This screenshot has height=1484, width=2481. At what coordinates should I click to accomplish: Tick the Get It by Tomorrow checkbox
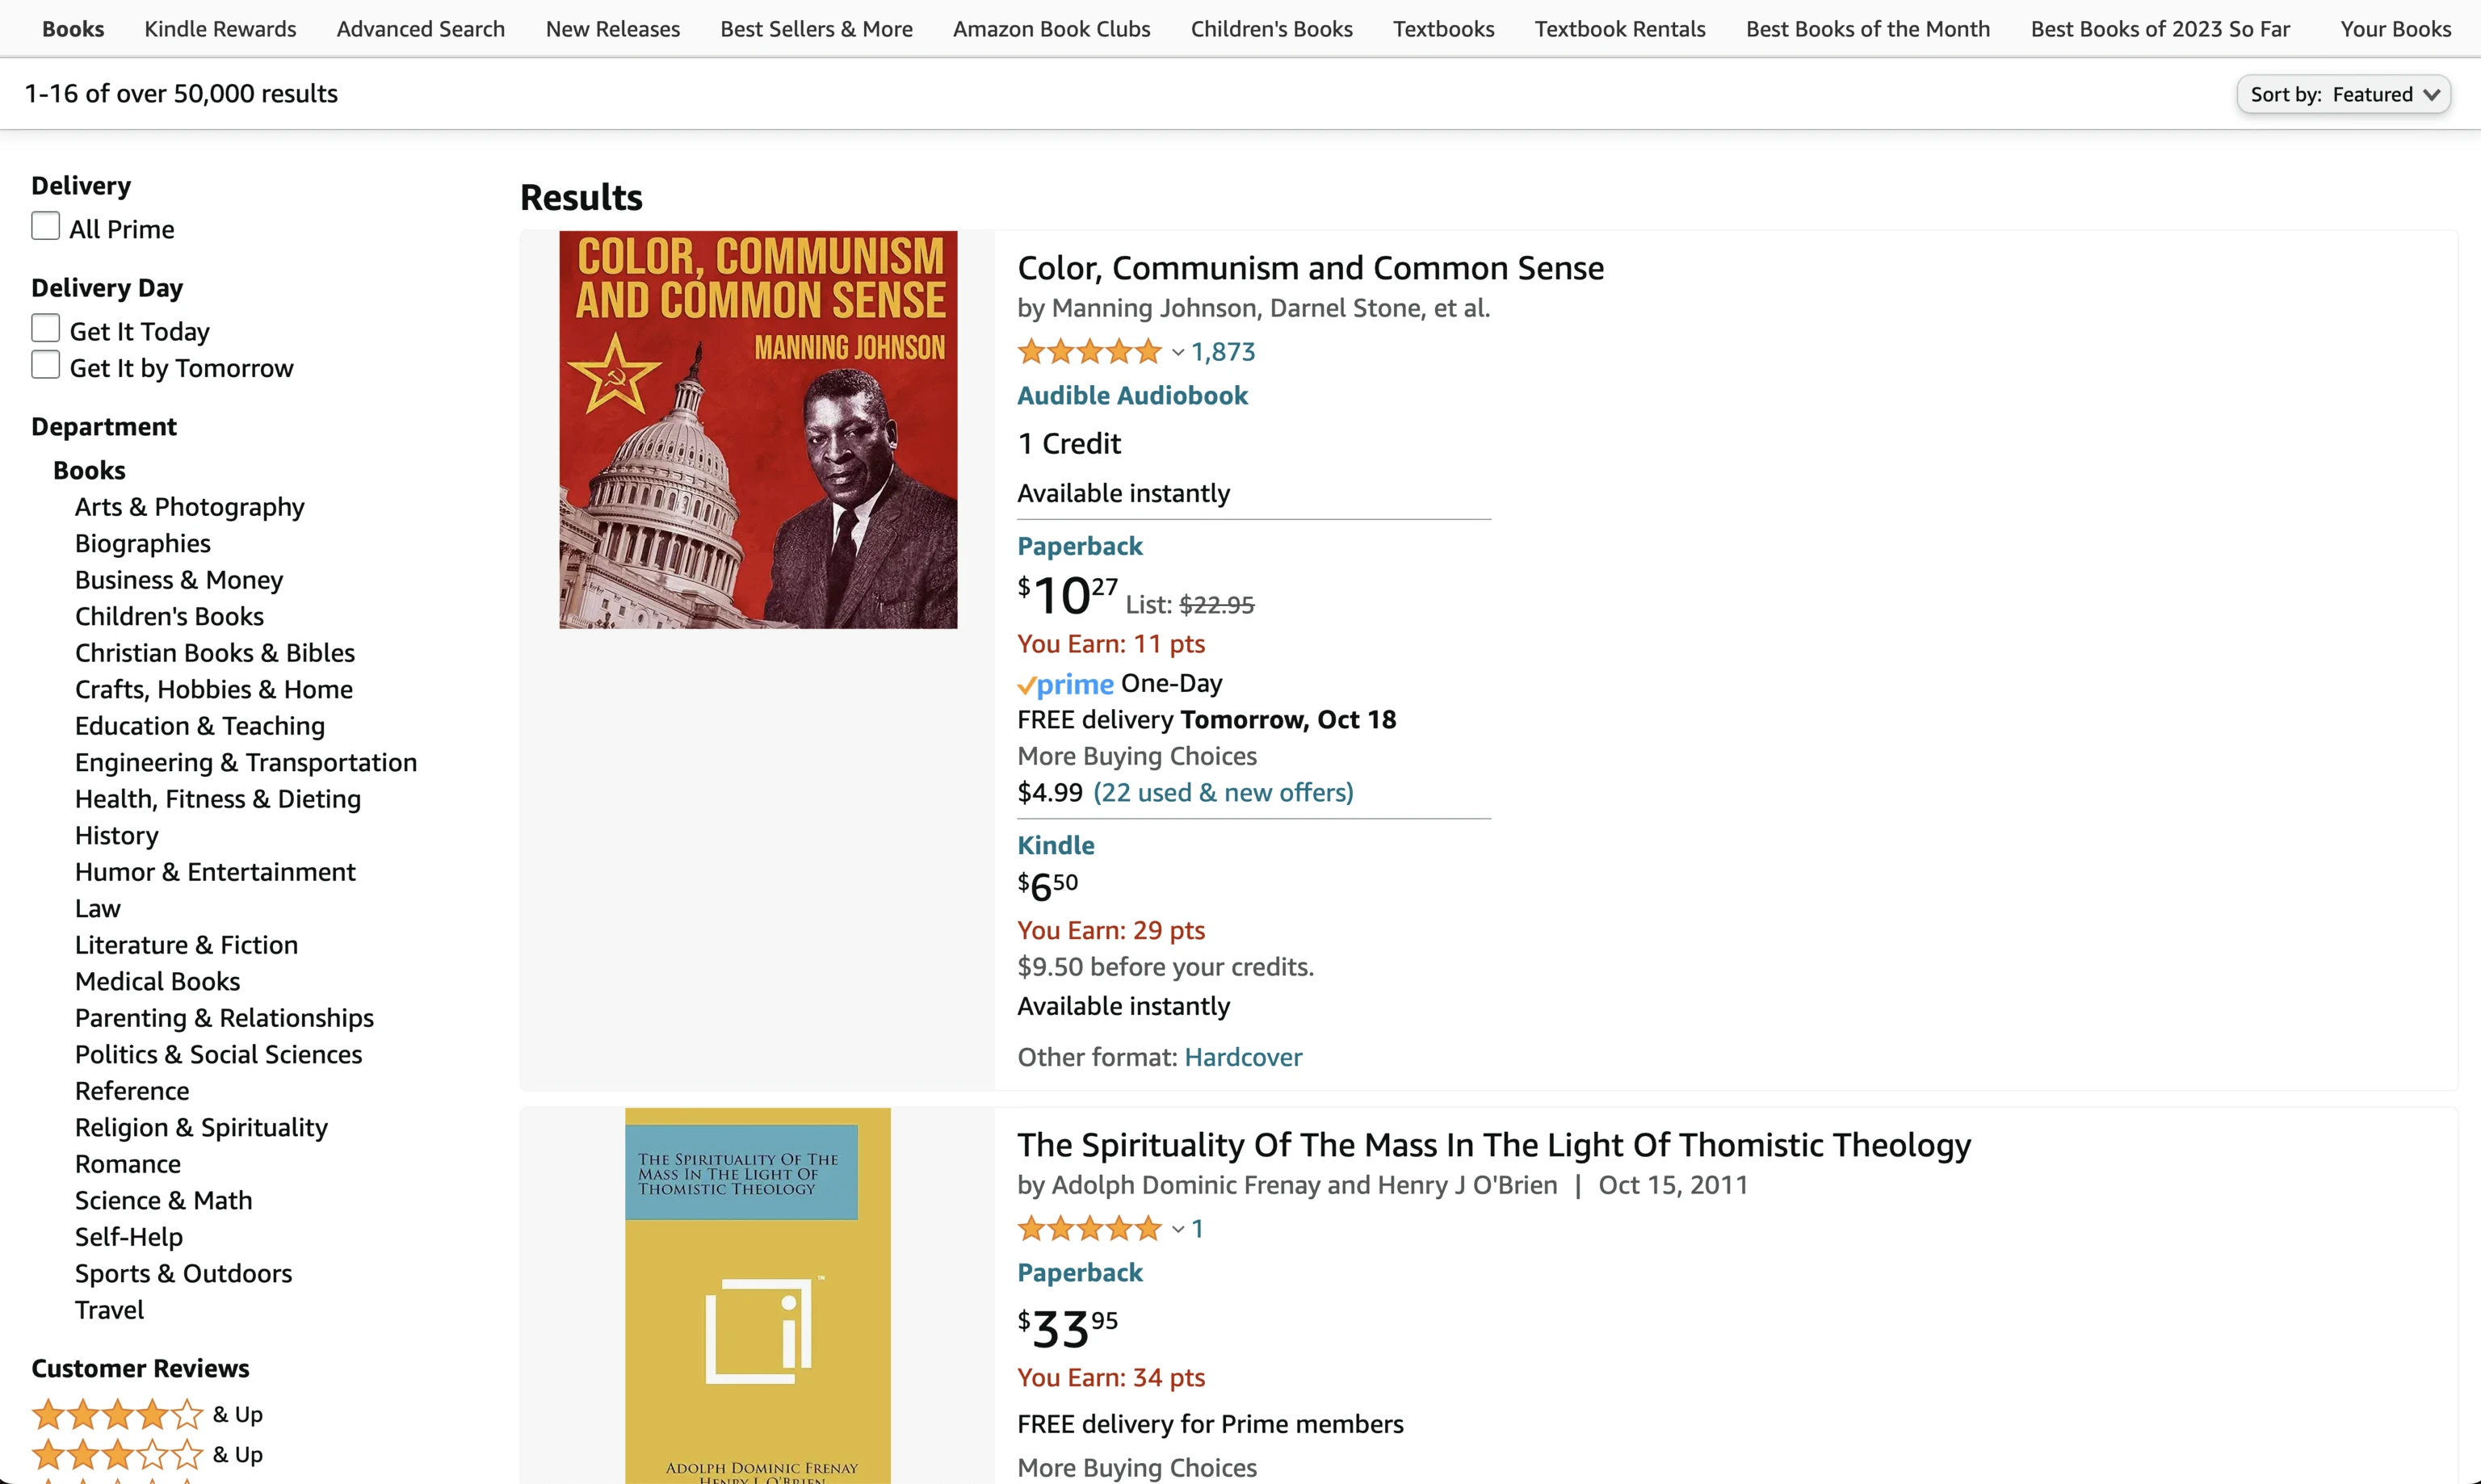click(46, 366)
